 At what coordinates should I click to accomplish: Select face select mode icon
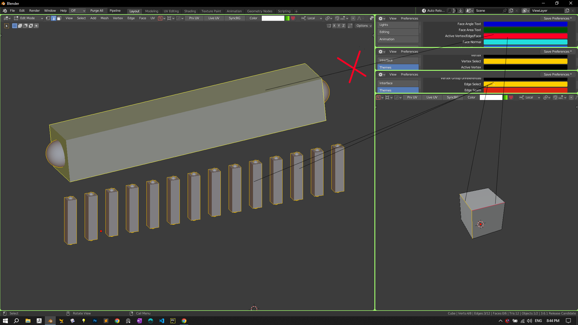coord(59,18)
